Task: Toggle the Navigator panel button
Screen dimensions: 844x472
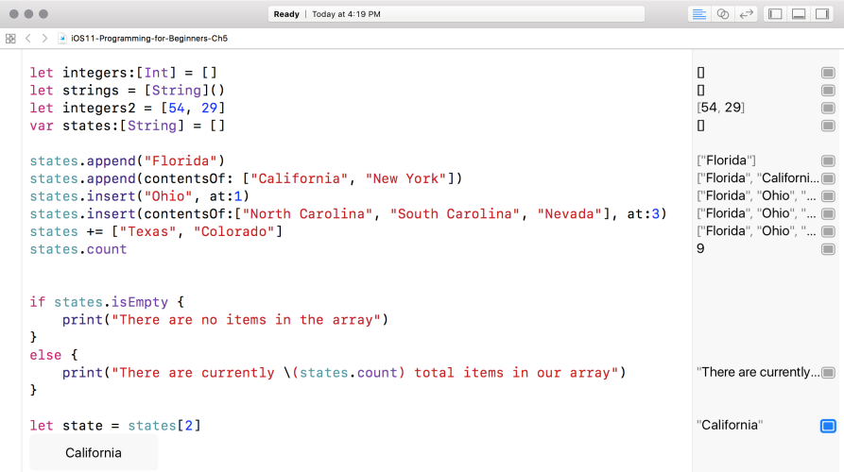Action: (x=775, y=14)
